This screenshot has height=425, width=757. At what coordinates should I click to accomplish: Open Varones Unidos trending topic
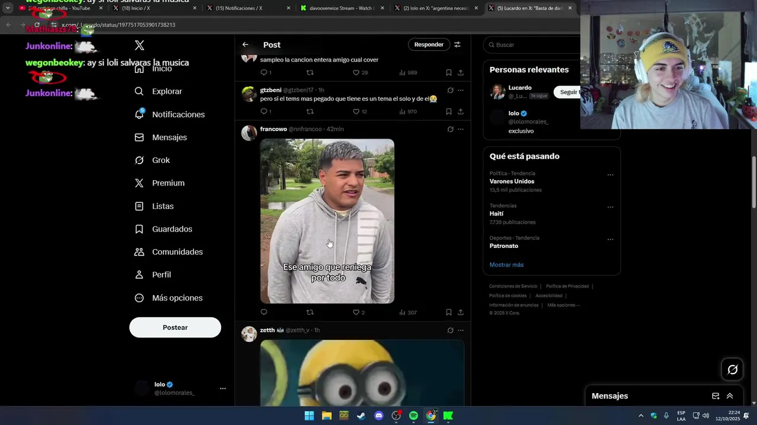pos(512,182)
